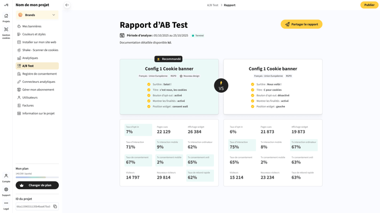The height and width of the screenshot is (213, 380).
Task: Expand the Brands project dropdown
Action: point(37,15)
